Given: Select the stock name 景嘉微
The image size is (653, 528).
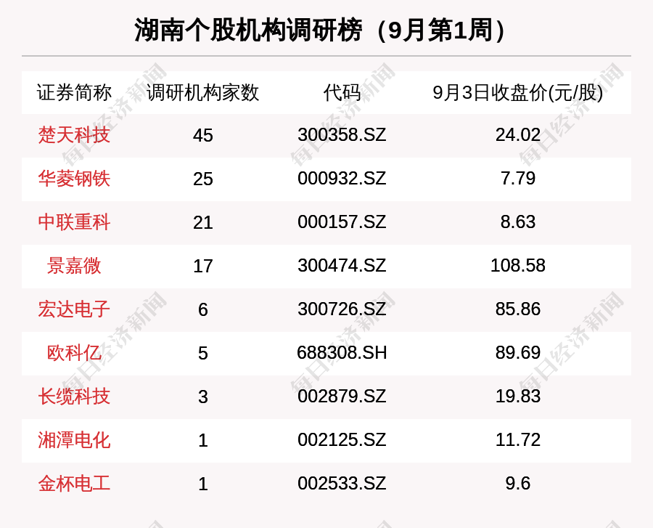Looking at the screenshot, I should [74, 266].
